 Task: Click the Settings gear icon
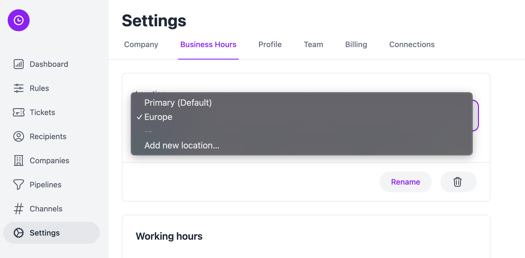(x=19, y=233)
